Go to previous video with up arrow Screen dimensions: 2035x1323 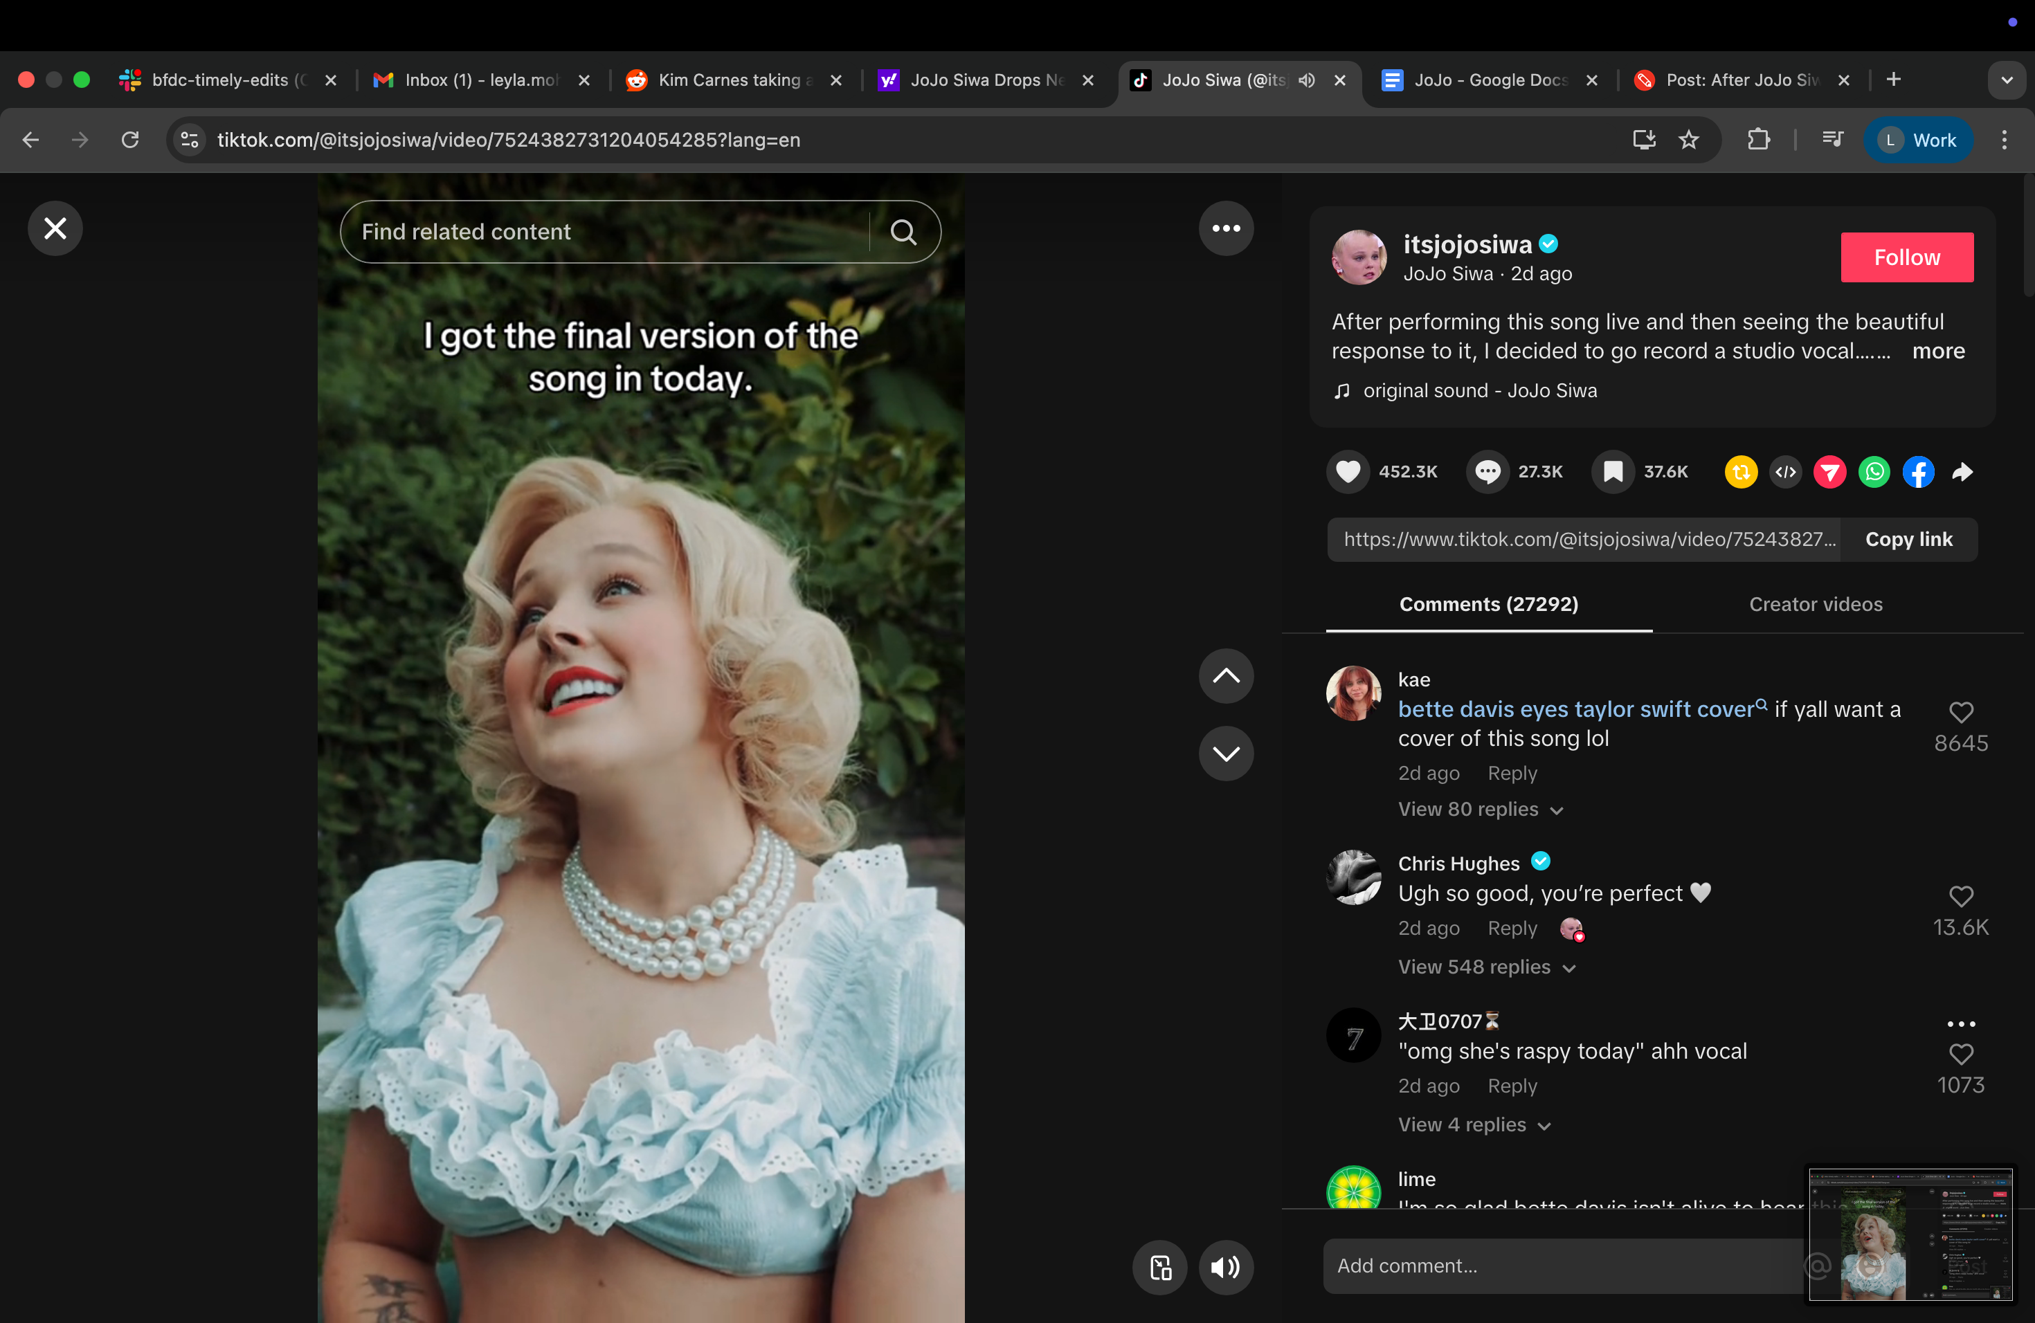tap(1226, 676)
